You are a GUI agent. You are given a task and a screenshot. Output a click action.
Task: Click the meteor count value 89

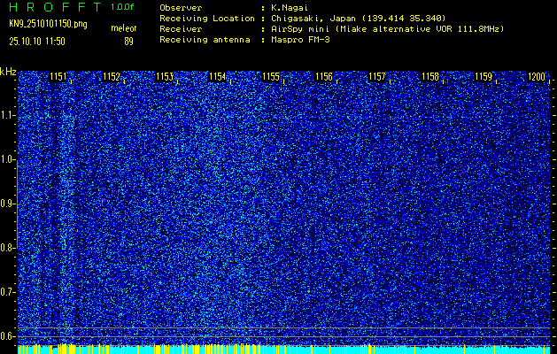click(x=129, y=41)
